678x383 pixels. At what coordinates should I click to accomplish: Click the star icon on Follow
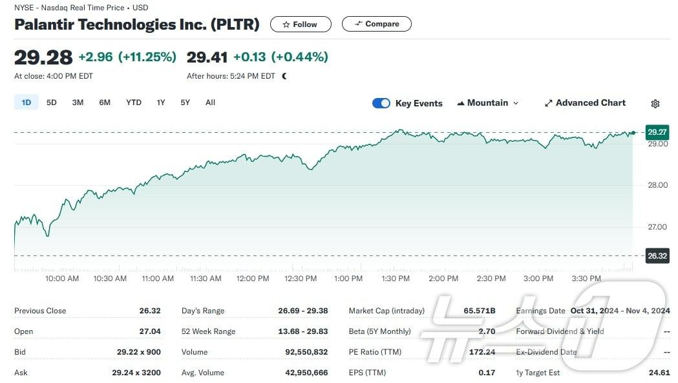click(x=286, y=25)
